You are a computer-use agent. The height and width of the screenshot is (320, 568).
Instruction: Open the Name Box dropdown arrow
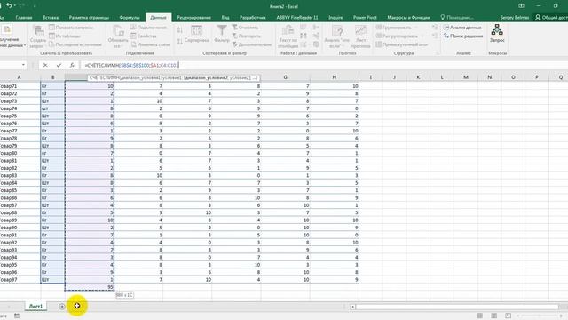[x=24, y=65]
